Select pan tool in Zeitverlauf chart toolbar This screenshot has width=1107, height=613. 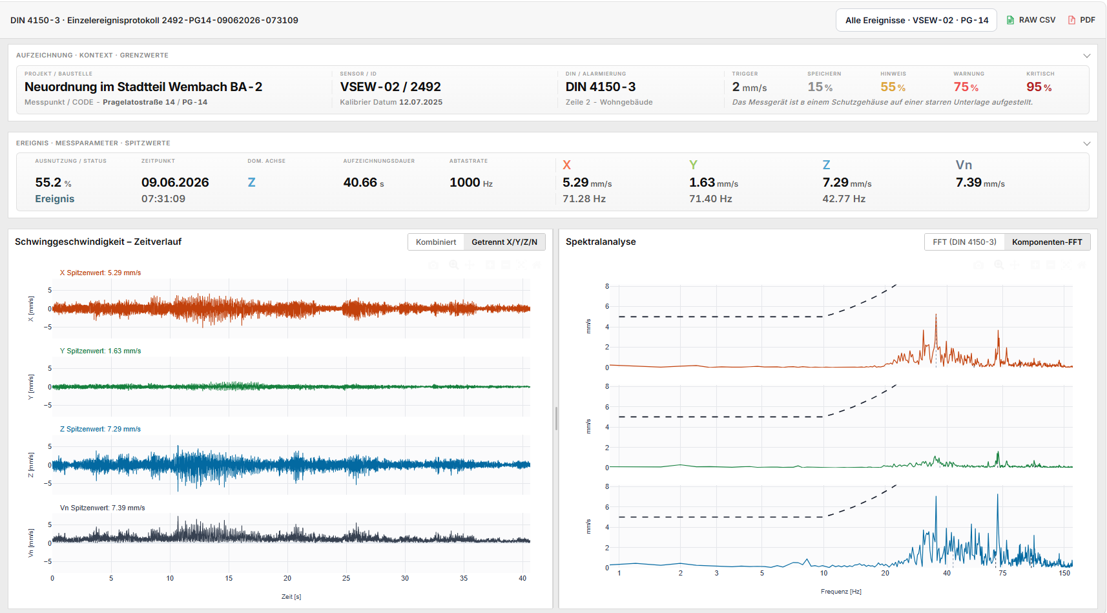(470, 265)
